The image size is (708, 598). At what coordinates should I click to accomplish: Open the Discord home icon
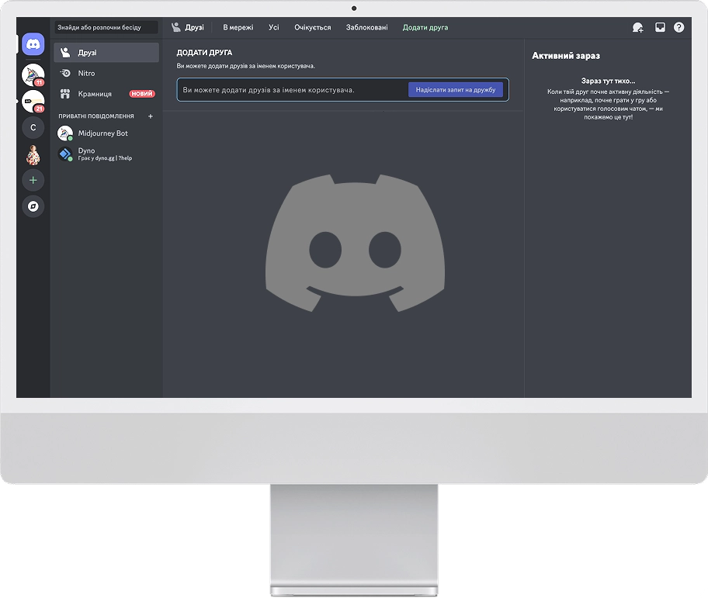(x=33, y=44)
